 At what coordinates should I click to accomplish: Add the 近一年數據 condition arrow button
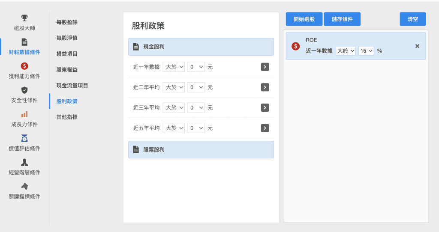tap(265, 67)
